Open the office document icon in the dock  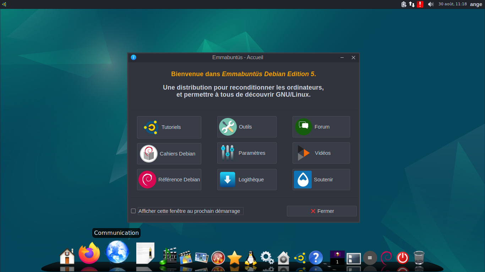(146, 253)
